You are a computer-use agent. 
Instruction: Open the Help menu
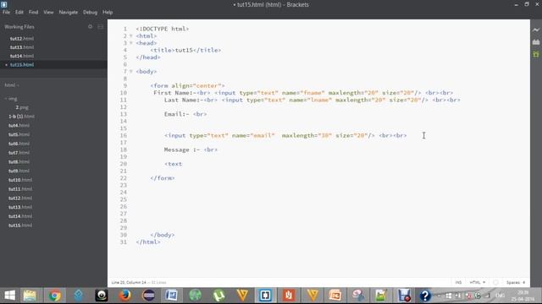(x=108, y=12)
